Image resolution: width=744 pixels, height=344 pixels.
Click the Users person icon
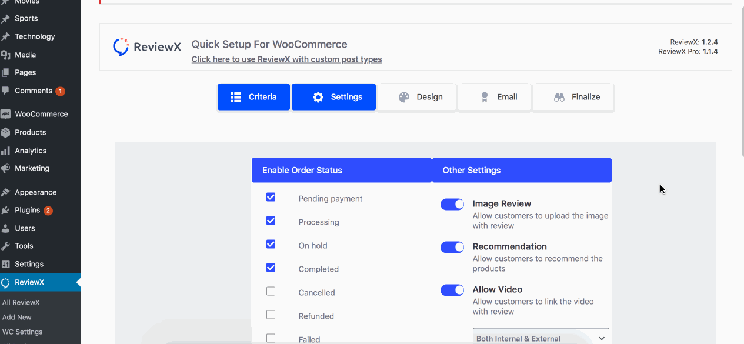[x=6, y=228]
